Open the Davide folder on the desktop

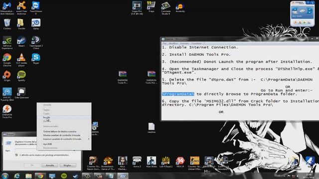(21, 24)
